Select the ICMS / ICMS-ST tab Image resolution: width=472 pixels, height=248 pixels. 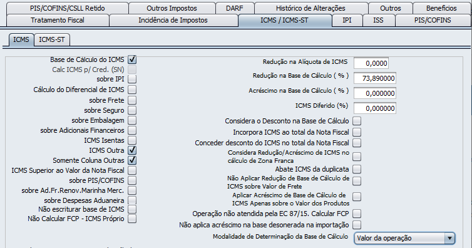285,20
